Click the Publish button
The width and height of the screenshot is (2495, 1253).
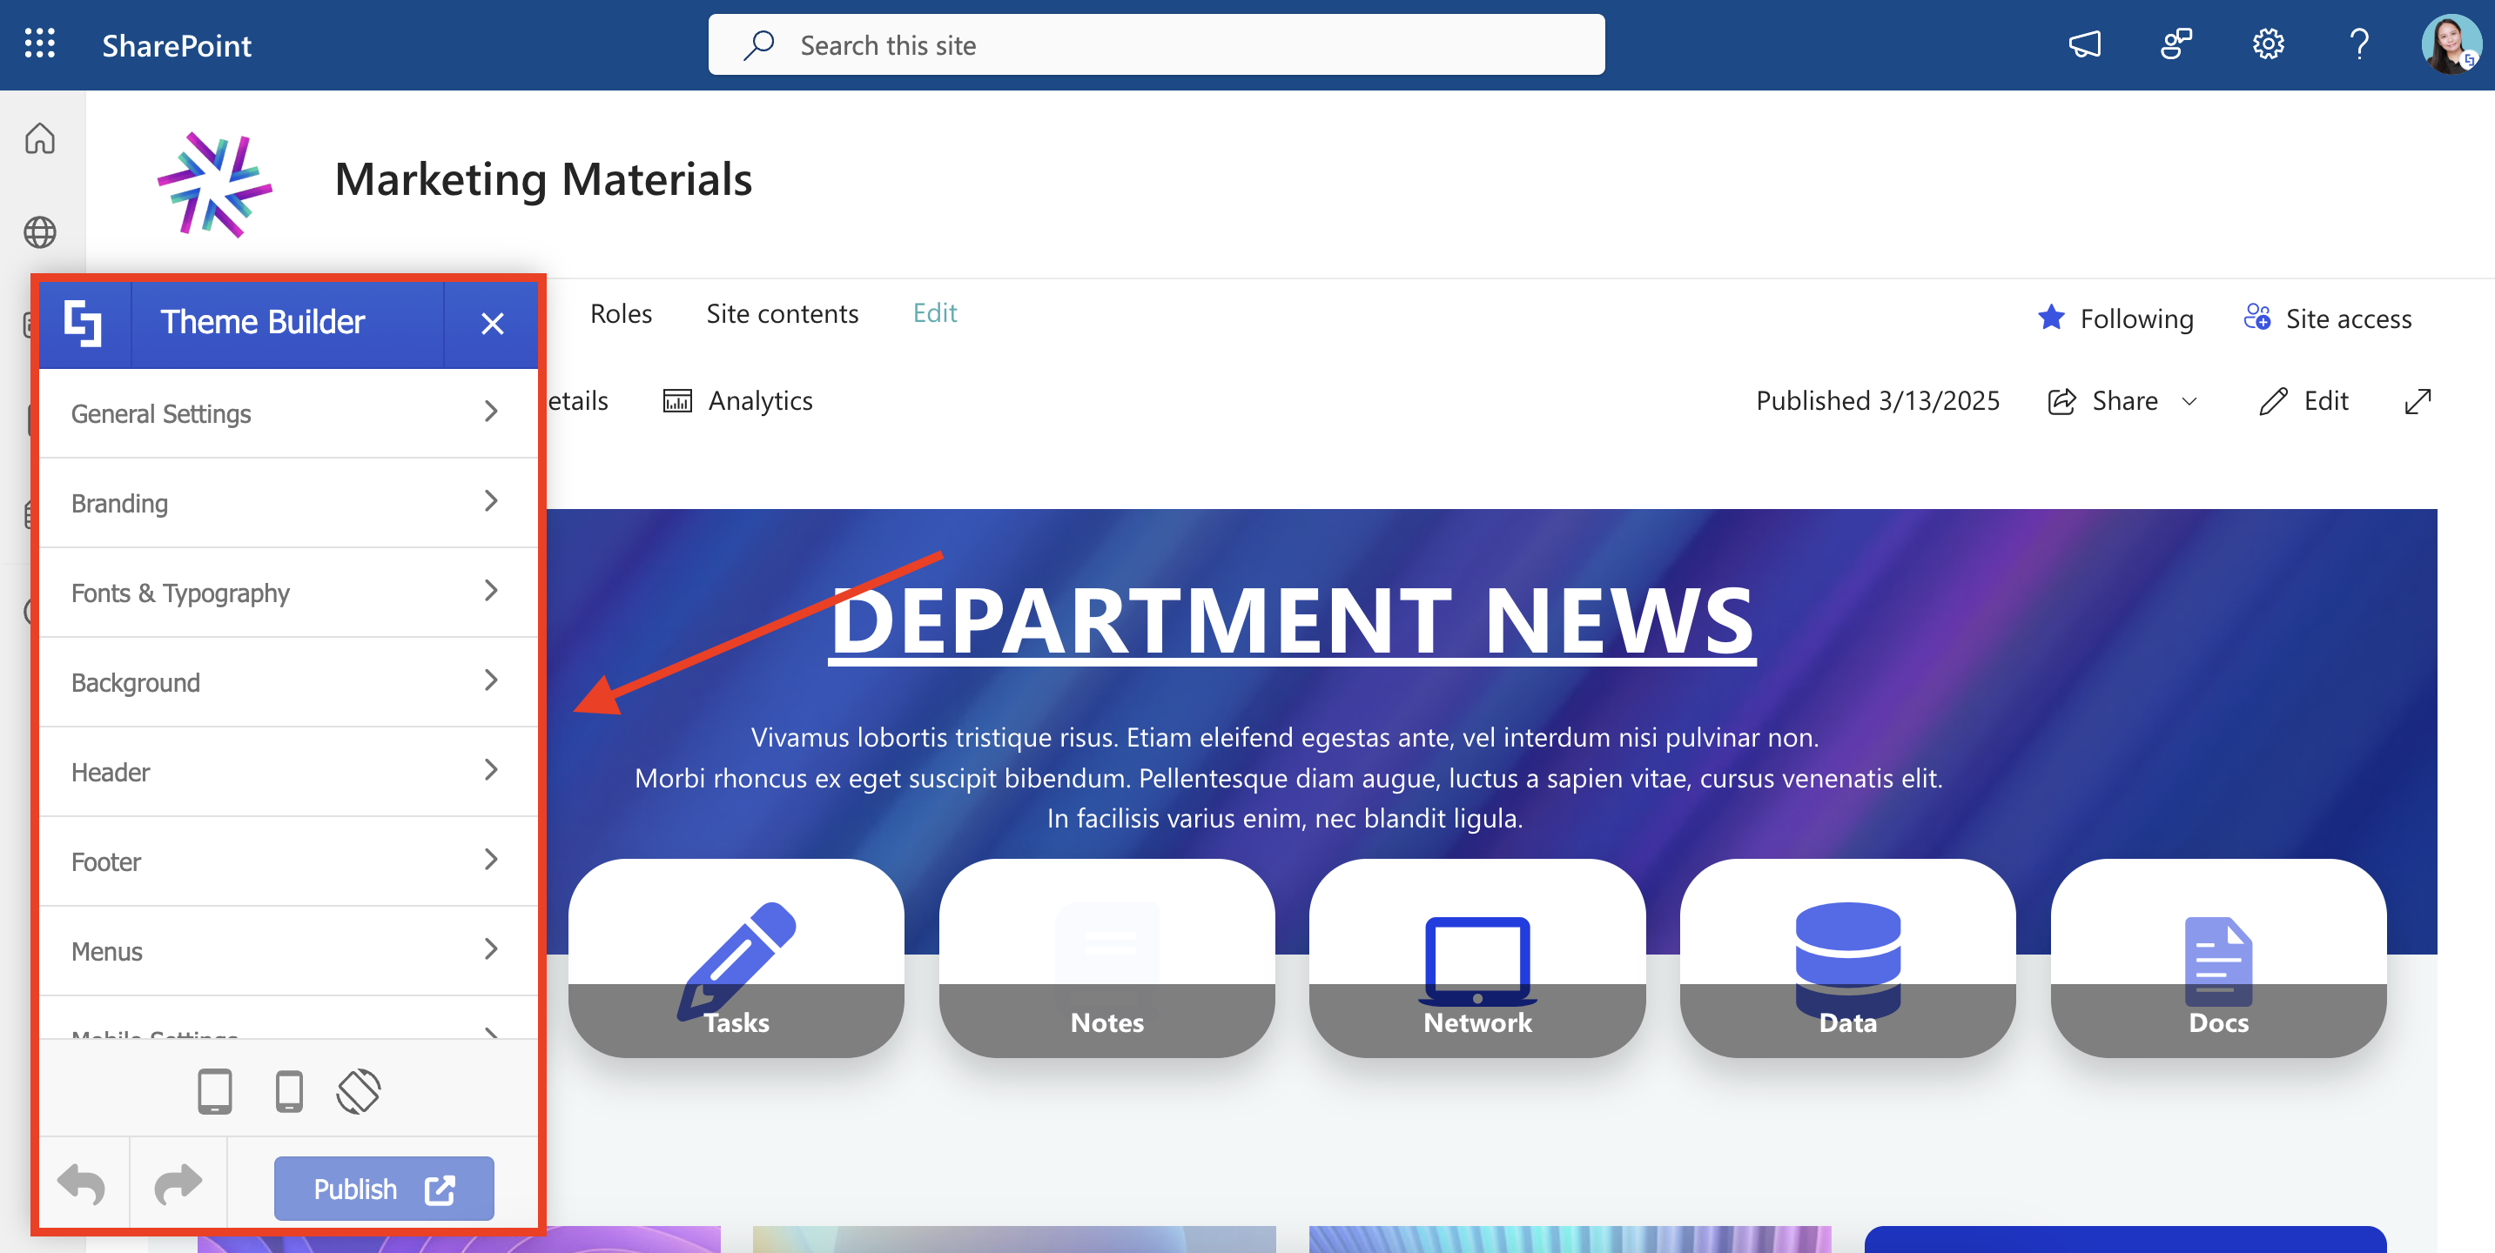384,1188
